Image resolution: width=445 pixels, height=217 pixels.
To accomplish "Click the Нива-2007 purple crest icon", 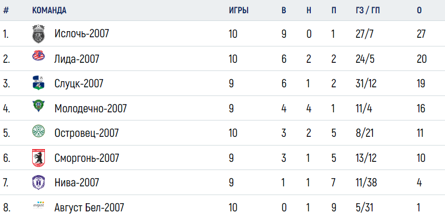I will 38,182.
